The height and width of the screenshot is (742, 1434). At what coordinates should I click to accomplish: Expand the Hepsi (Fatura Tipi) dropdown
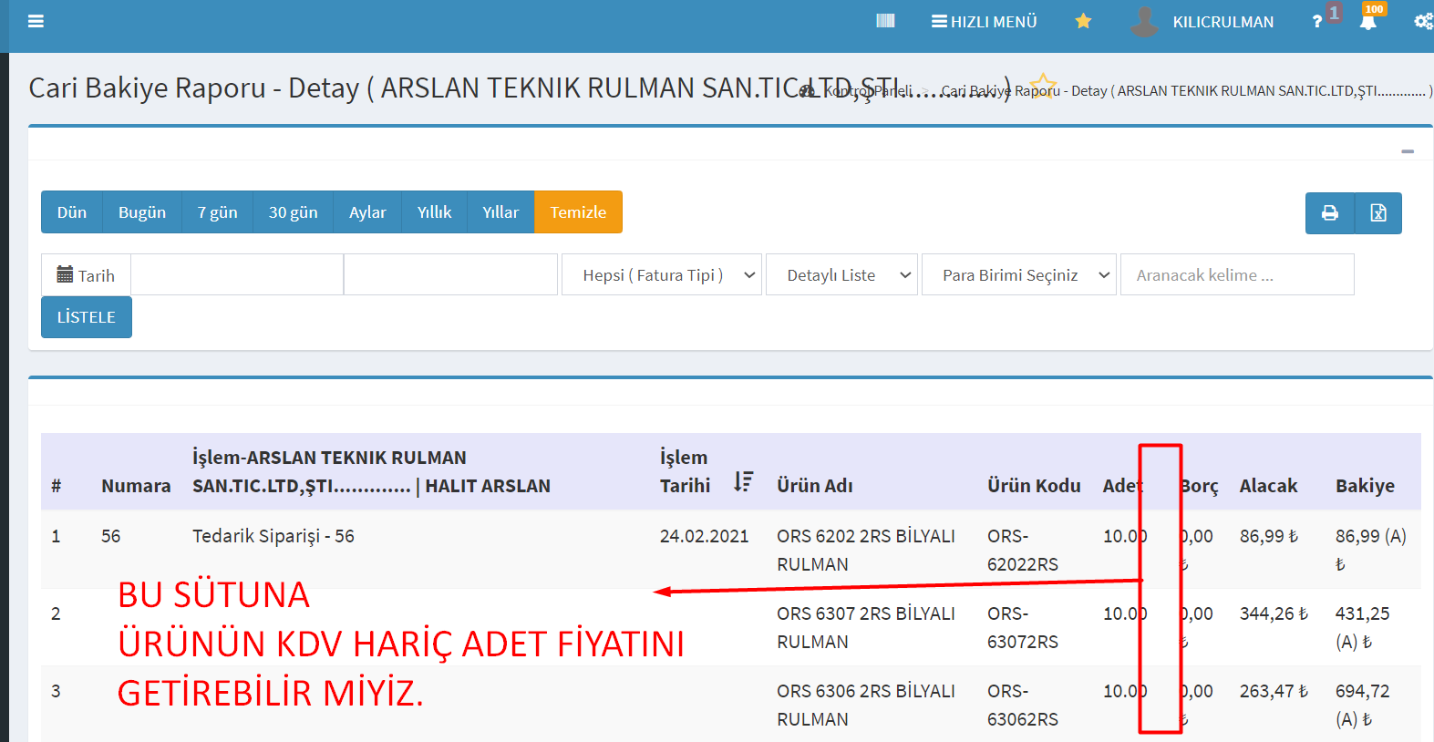[661, 275]
